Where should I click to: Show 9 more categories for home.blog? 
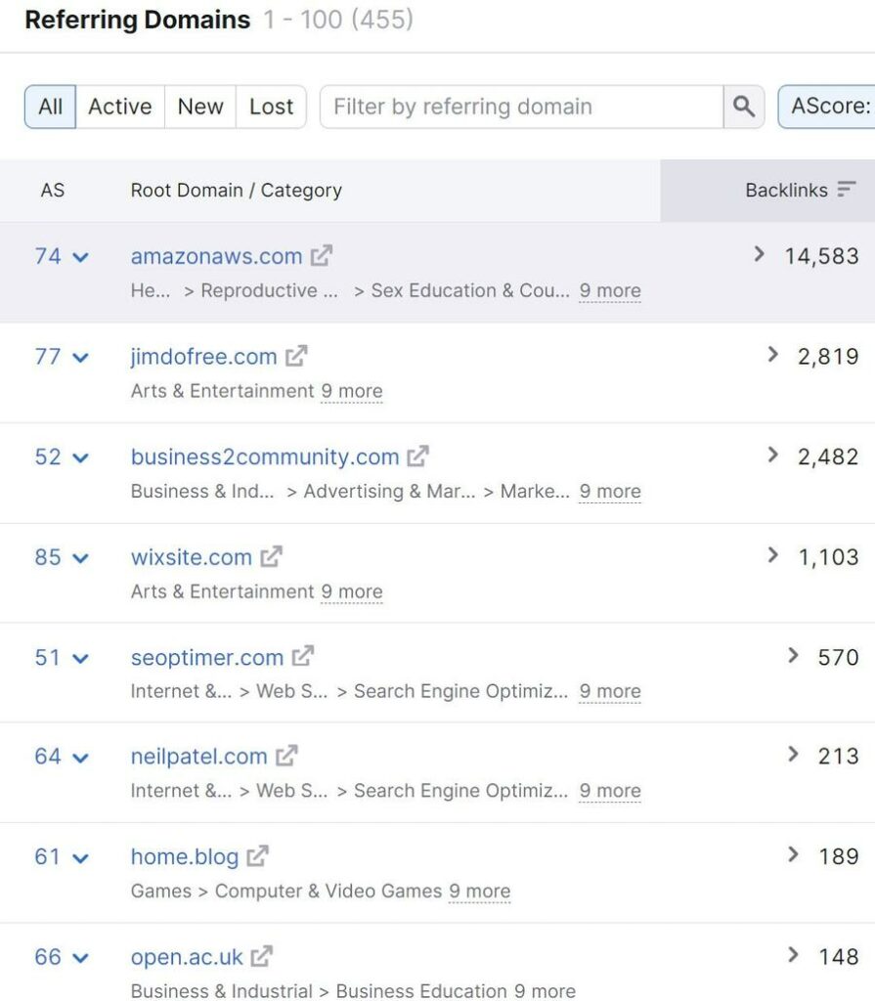point(480,891)
